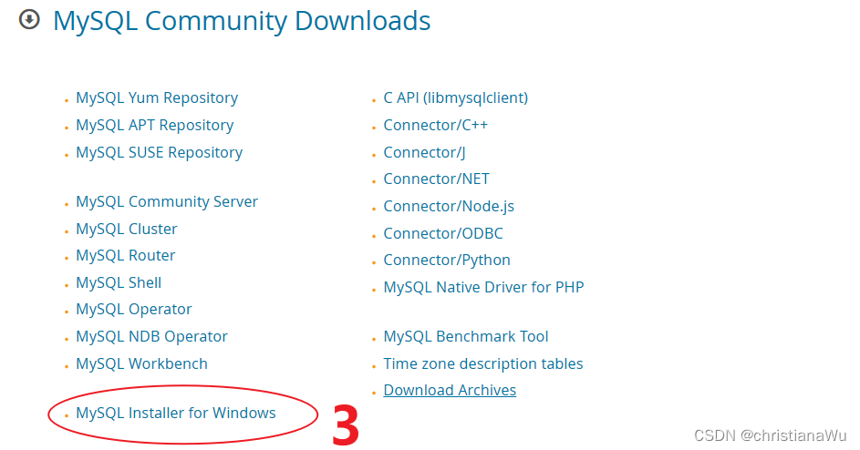Select the Connector/C++ link
Image resolution: width=860 pixels, height=450 pixels.
point(436,125)
